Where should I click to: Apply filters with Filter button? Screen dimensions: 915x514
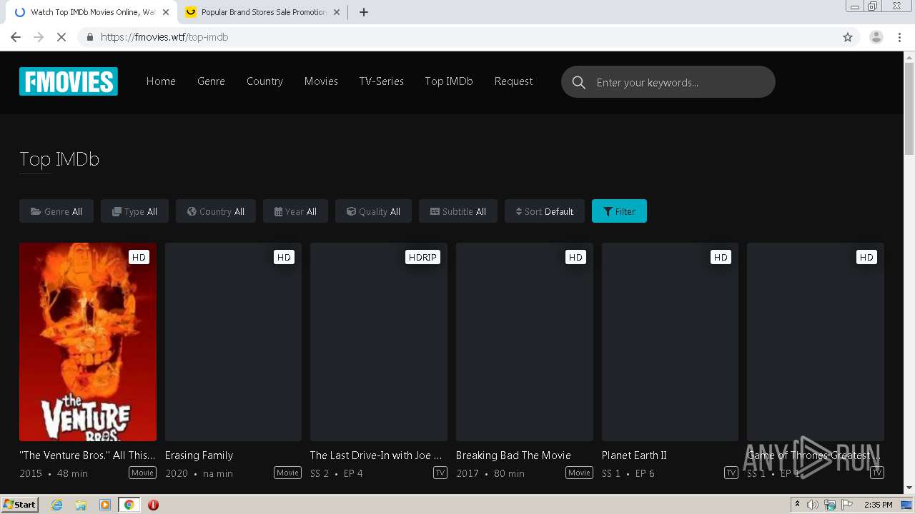click(619, 211)
